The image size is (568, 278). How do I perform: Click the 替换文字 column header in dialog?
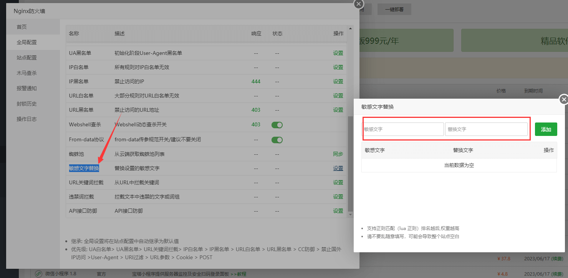point(463,150)
